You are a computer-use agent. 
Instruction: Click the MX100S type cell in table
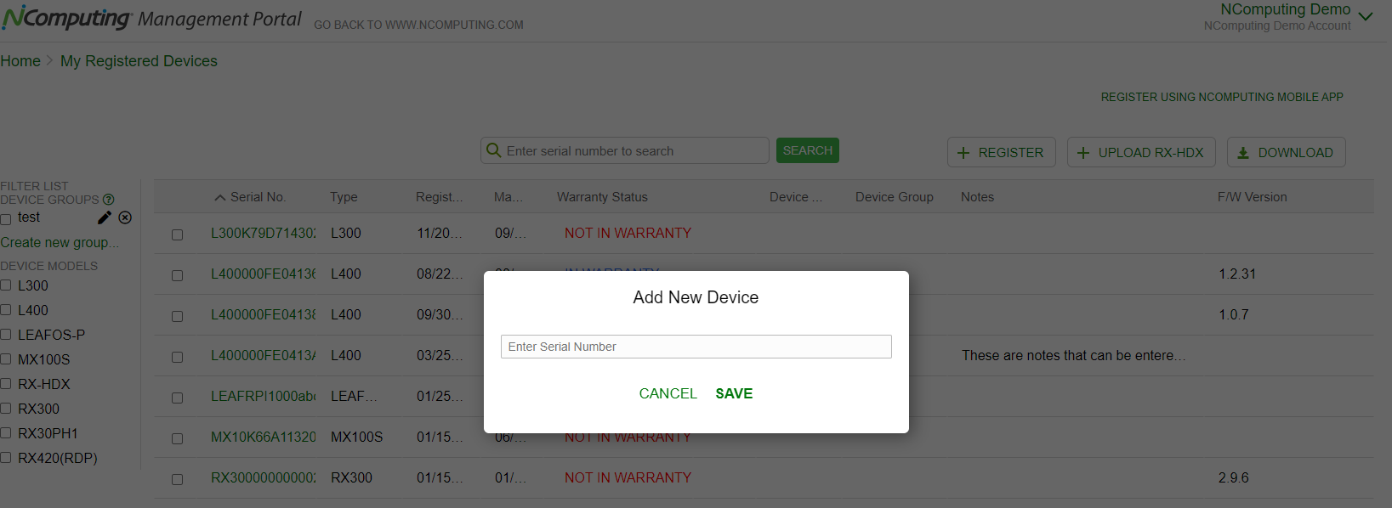click(356, 437)
